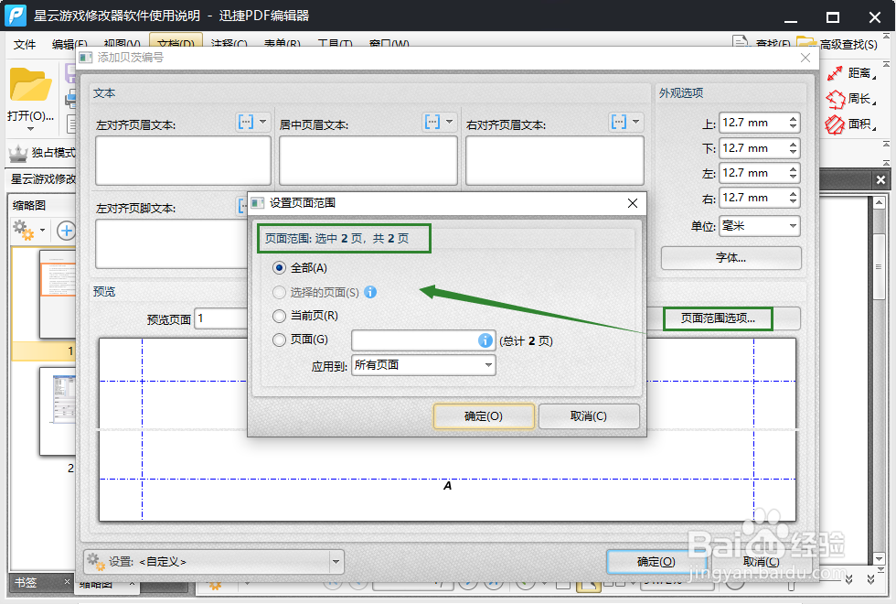This screenshot has width=896, height=604.
Task: Click the 字体... button
Action: click(x=731, y=257)
